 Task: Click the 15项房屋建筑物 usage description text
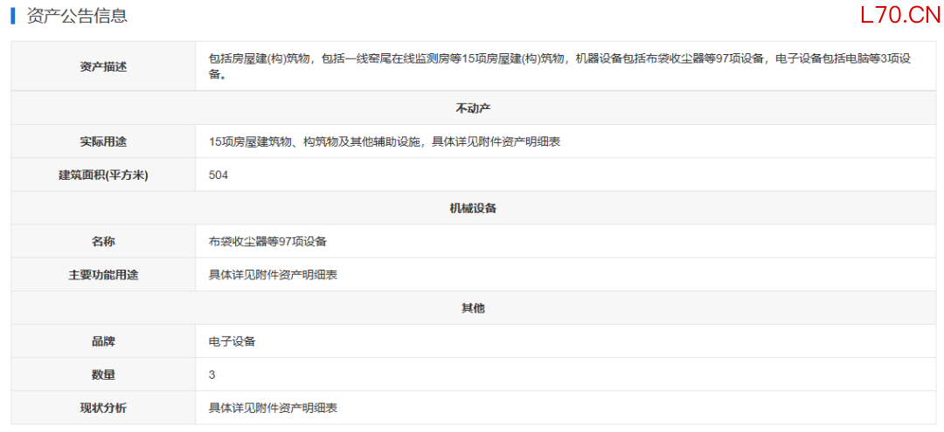click(384, 141)
